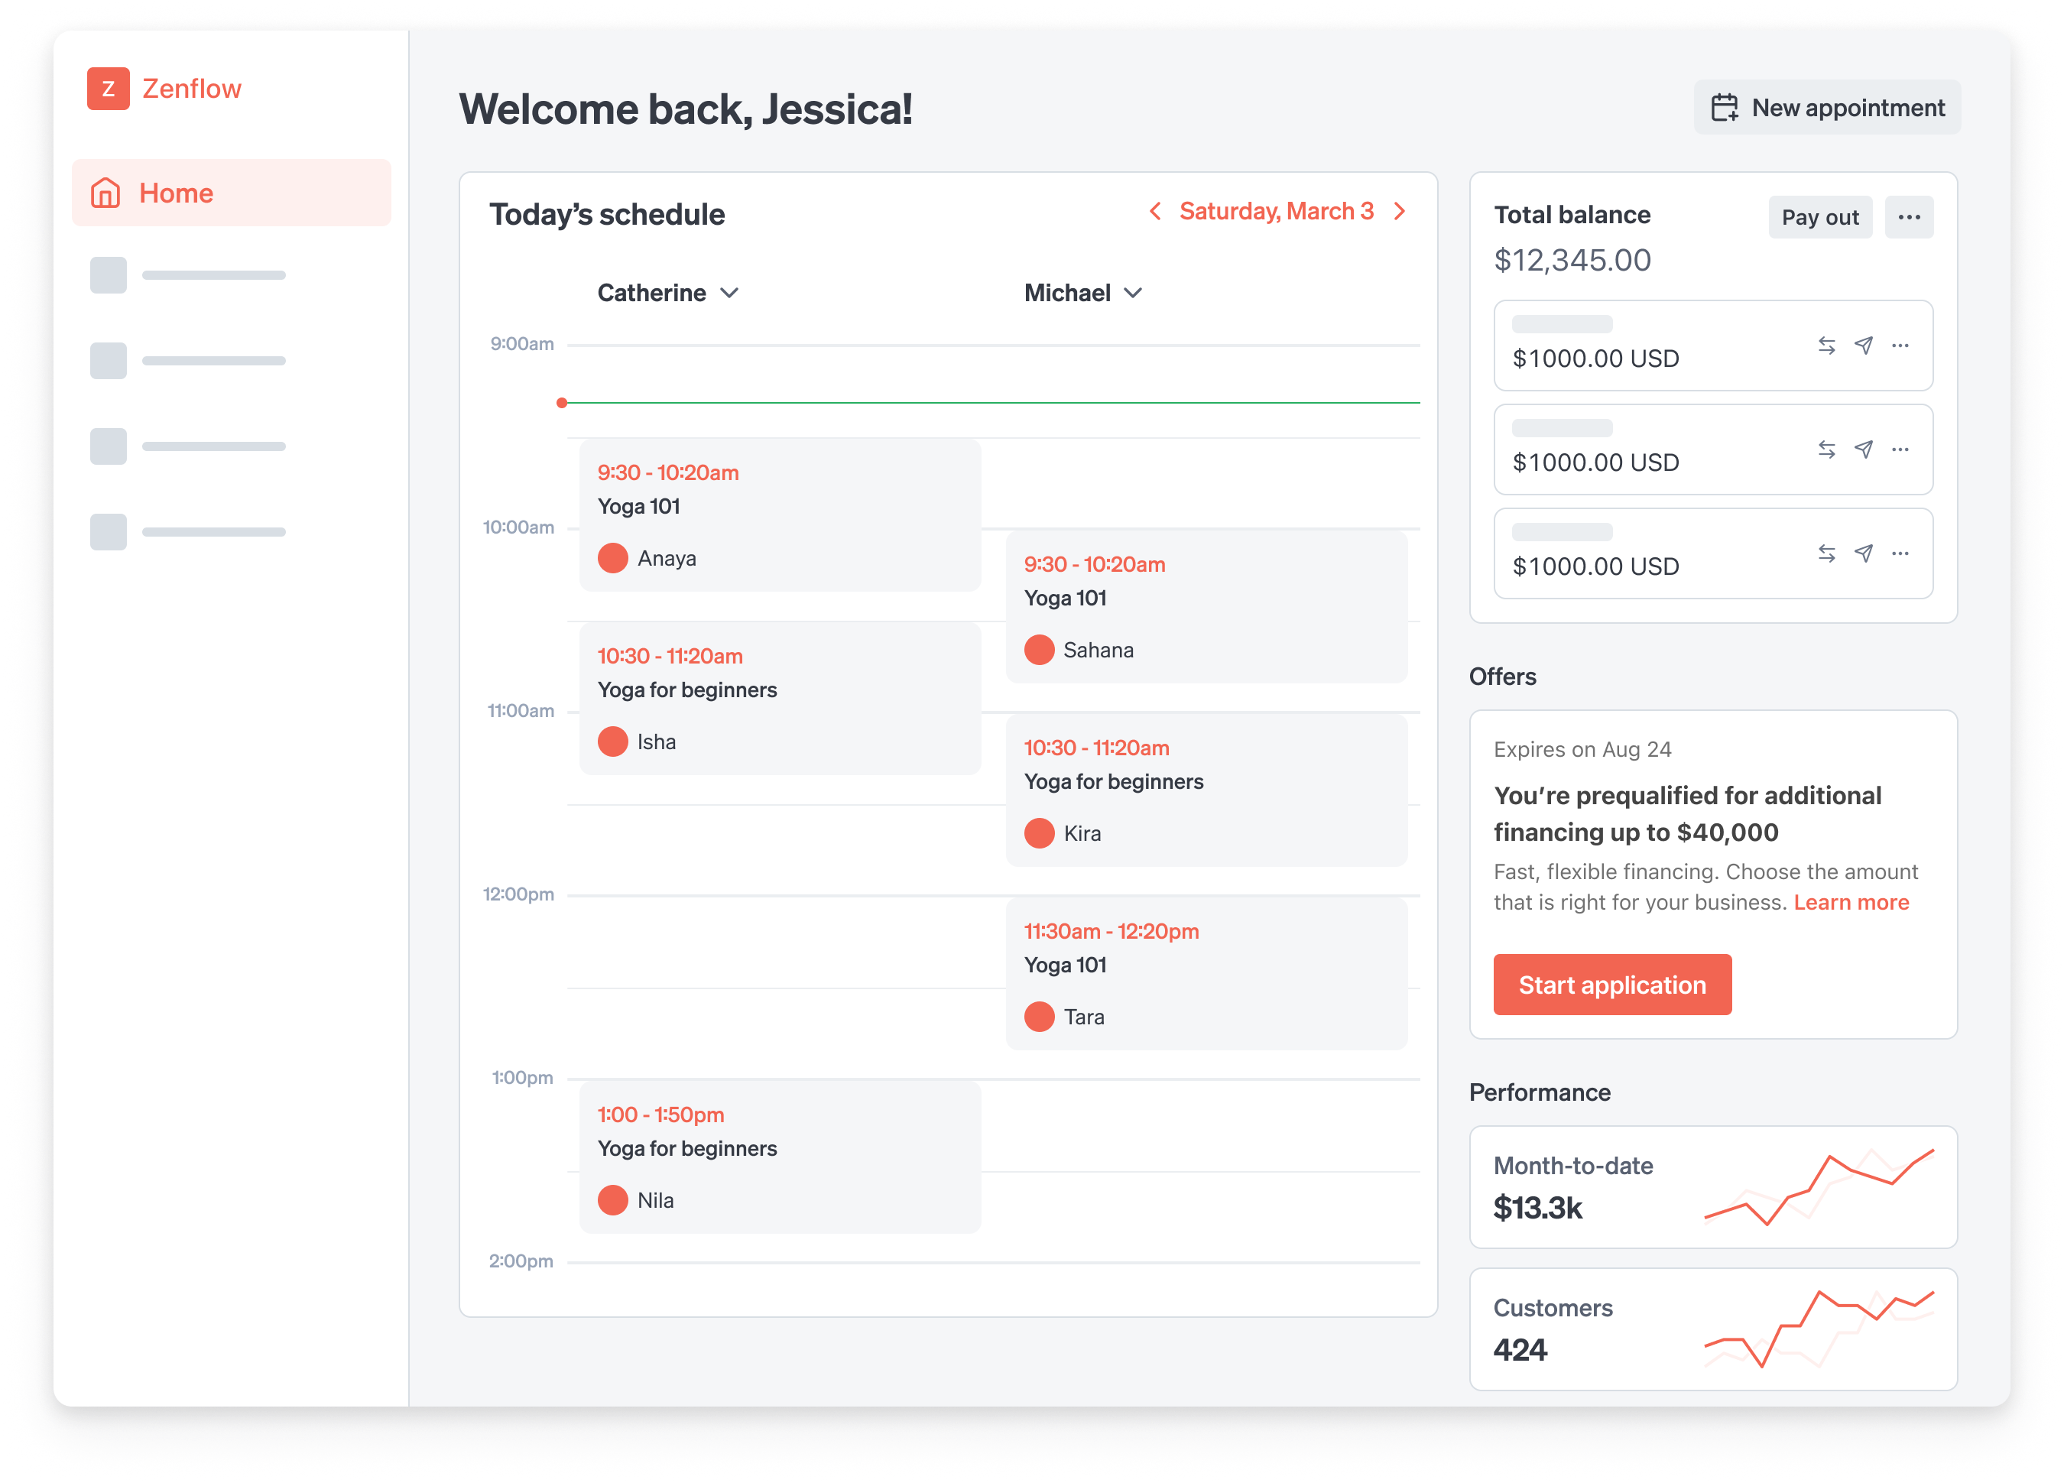The height and width of the screenshot is (1483, 2064).
Task: Go to next day with right chevron
Action: coord(1400,211)
